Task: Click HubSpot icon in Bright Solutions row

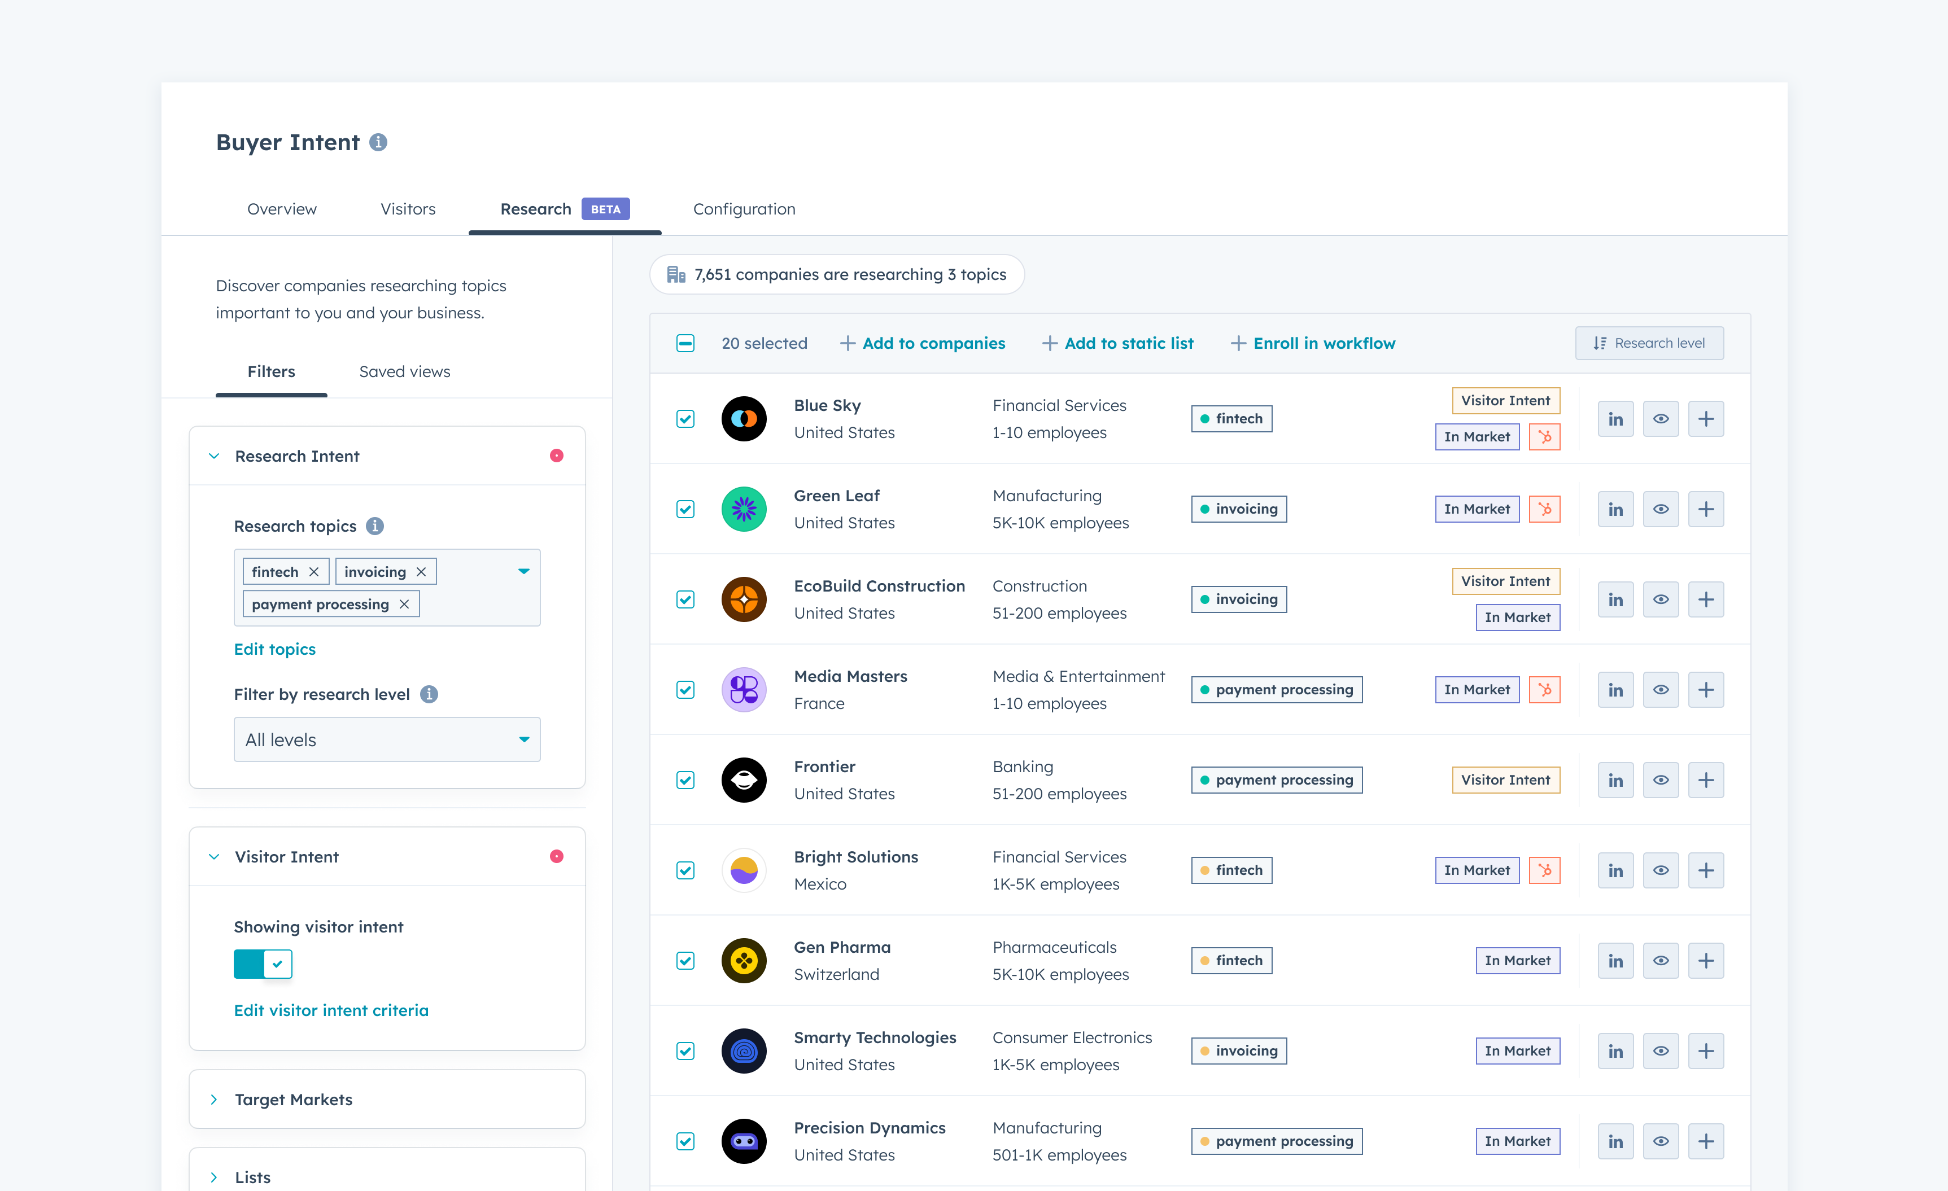Action: pos(1544,870)
